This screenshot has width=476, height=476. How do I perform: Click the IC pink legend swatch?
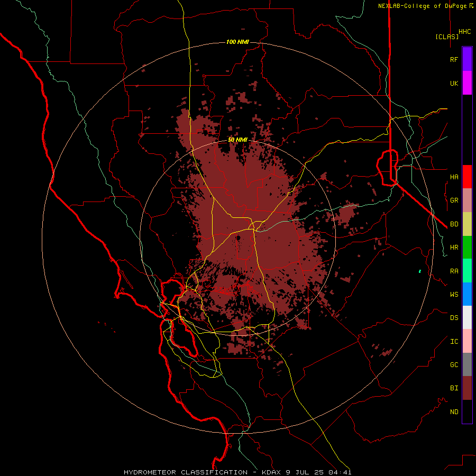[x=467, y=341]
